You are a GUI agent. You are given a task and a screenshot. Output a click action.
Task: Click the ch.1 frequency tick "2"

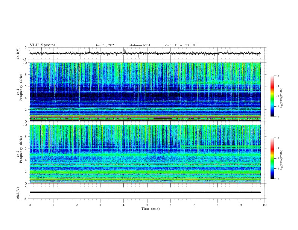(26, 110)
